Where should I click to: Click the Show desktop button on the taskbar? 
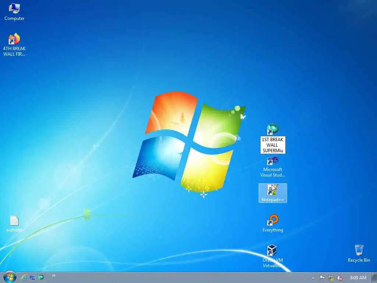coord(374,278)
